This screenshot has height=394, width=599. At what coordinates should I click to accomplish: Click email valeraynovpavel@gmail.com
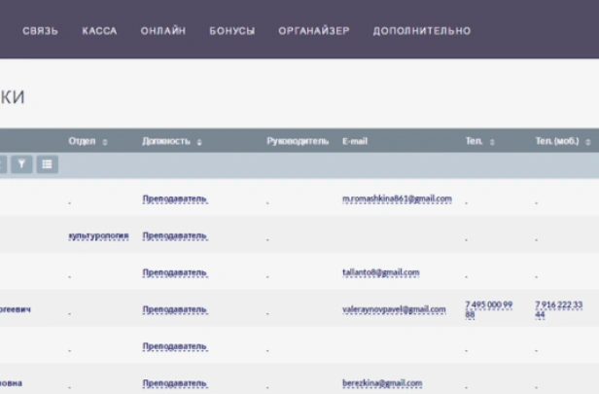tap(394, 309)
